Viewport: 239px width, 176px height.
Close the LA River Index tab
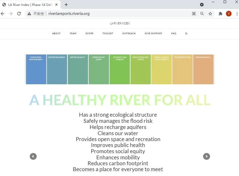pos(56,5)
